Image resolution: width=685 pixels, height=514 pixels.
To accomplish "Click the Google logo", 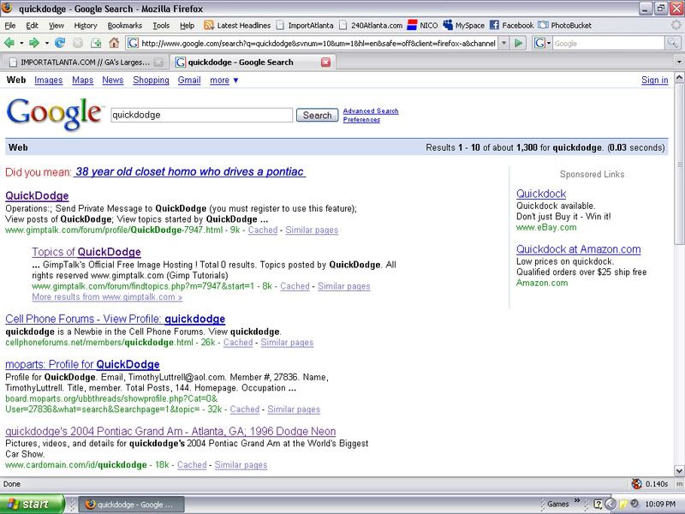I will (55, 113).
